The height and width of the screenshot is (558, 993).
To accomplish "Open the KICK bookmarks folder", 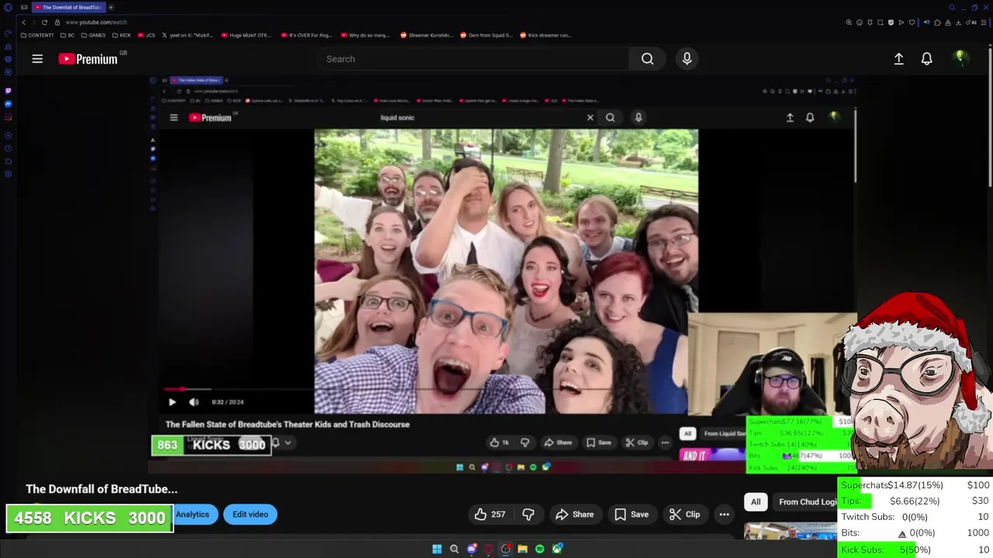I will click(122, 35).
